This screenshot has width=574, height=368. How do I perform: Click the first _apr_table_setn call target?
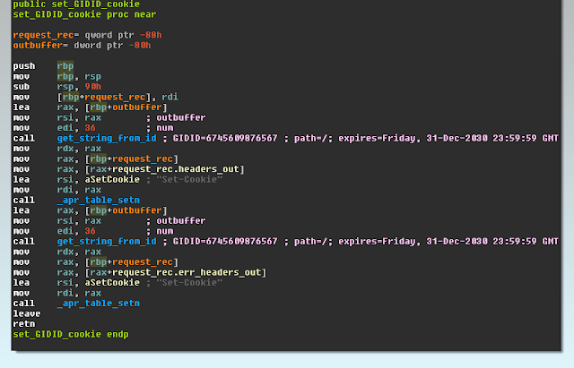[98, 200]
